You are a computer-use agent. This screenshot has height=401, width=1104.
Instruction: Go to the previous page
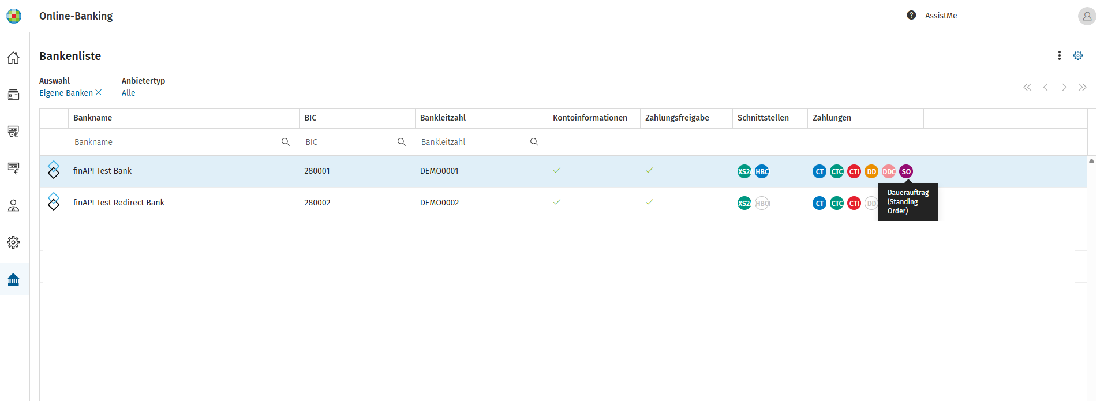pyautogui.click(x=1046, y=87)
